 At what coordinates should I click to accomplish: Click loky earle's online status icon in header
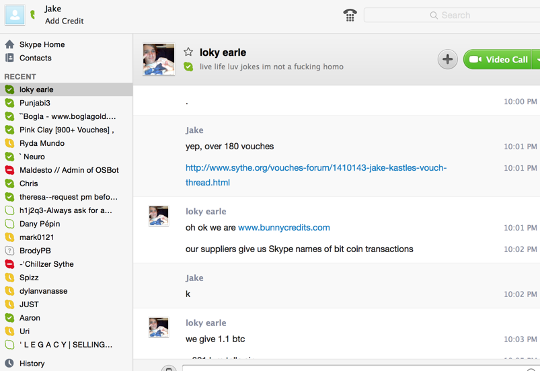(188, 67)
